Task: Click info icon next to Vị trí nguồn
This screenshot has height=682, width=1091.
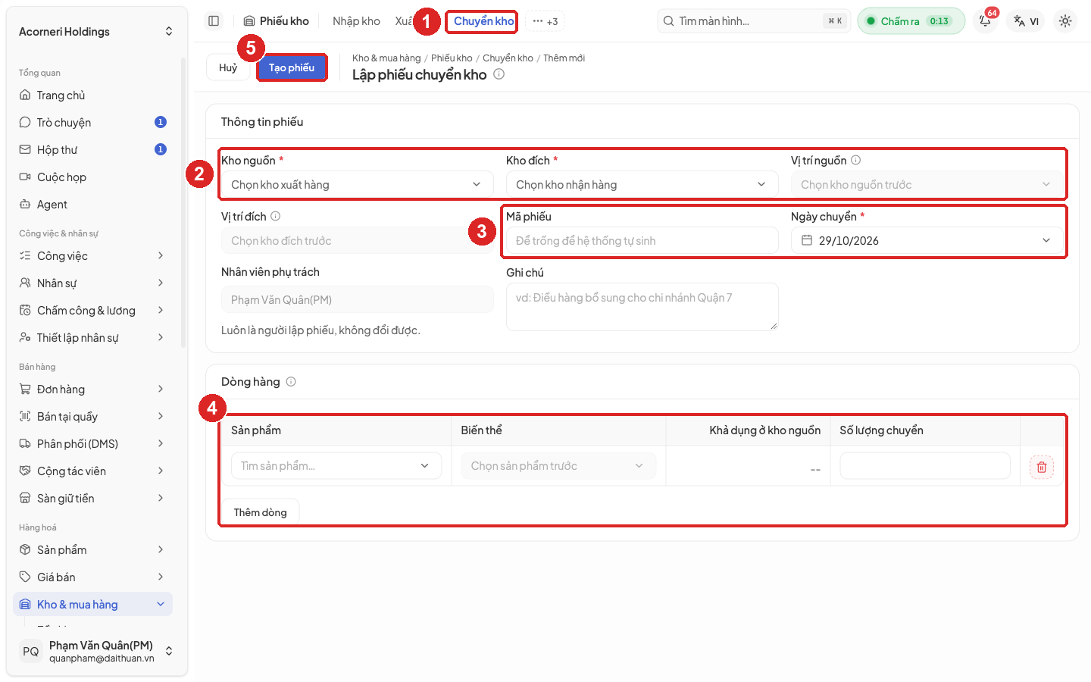Action: coord(855,160)
